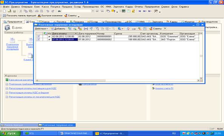This screenshot has height=136, width=224.
Task: Switch to the Руководителю tab
Action: (208, 22)
